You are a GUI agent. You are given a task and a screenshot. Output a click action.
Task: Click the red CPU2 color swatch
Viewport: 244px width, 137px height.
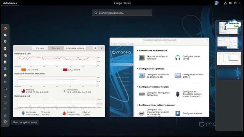[x=65, y=70]
